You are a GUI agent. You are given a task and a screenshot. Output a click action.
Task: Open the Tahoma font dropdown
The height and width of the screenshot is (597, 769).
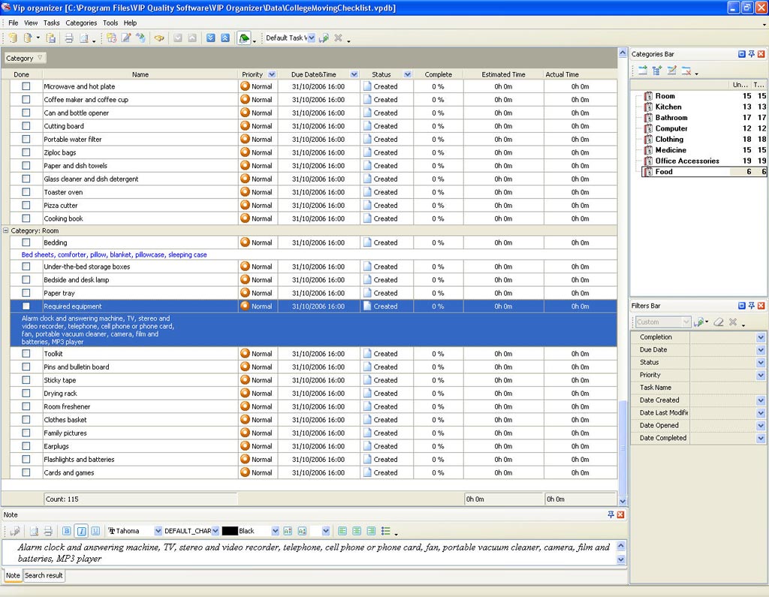(158, 531)
